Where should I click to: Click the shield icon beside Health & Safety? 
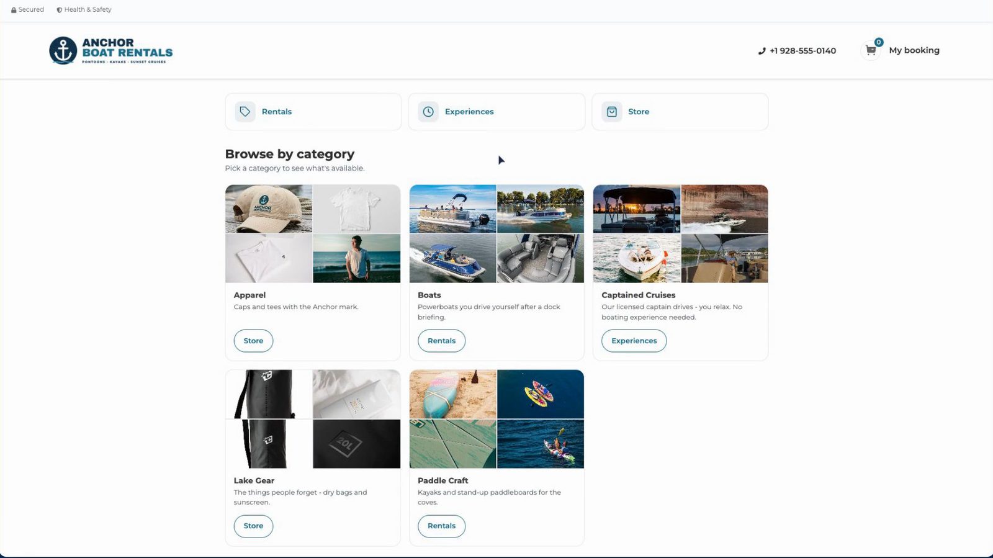tap(60, 10)
